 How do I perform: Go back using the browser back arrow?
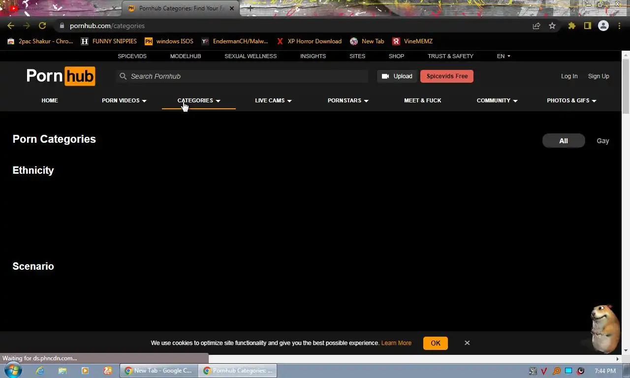[11, 26]
